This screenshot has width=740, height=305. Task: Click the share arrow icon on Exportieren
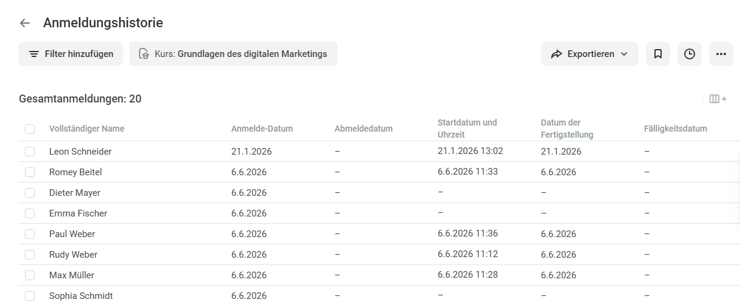click(557, 54)
